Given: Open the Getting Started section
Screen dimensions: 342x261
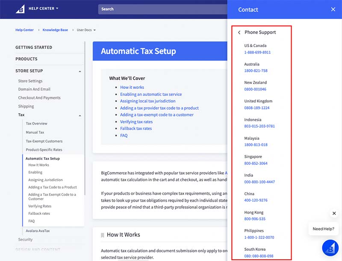Looking at the screenshot, I should point(34,47).
